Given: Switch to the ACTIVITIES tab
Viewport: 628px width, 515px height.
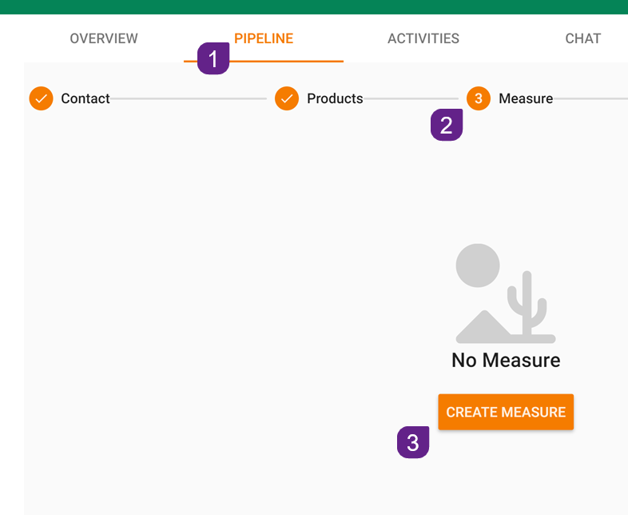Looking at the screenshot, I should 423,38.
